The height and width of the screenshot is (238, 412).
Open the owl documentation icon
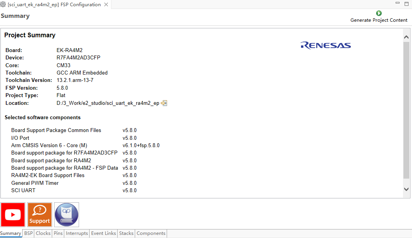click(x=67, y=215)
